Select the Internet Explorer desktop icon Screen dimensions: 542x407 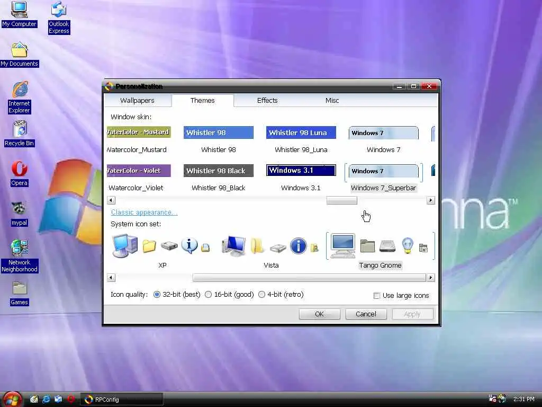tap(20, 98)
